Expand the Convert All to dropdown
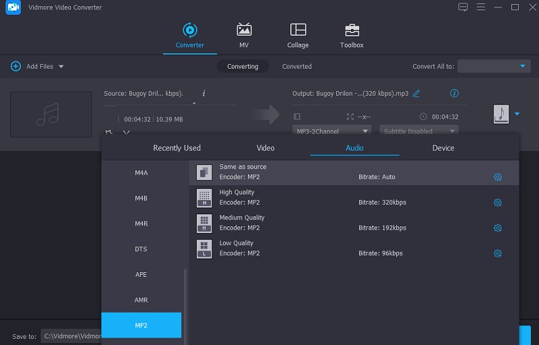 point(494,67)
